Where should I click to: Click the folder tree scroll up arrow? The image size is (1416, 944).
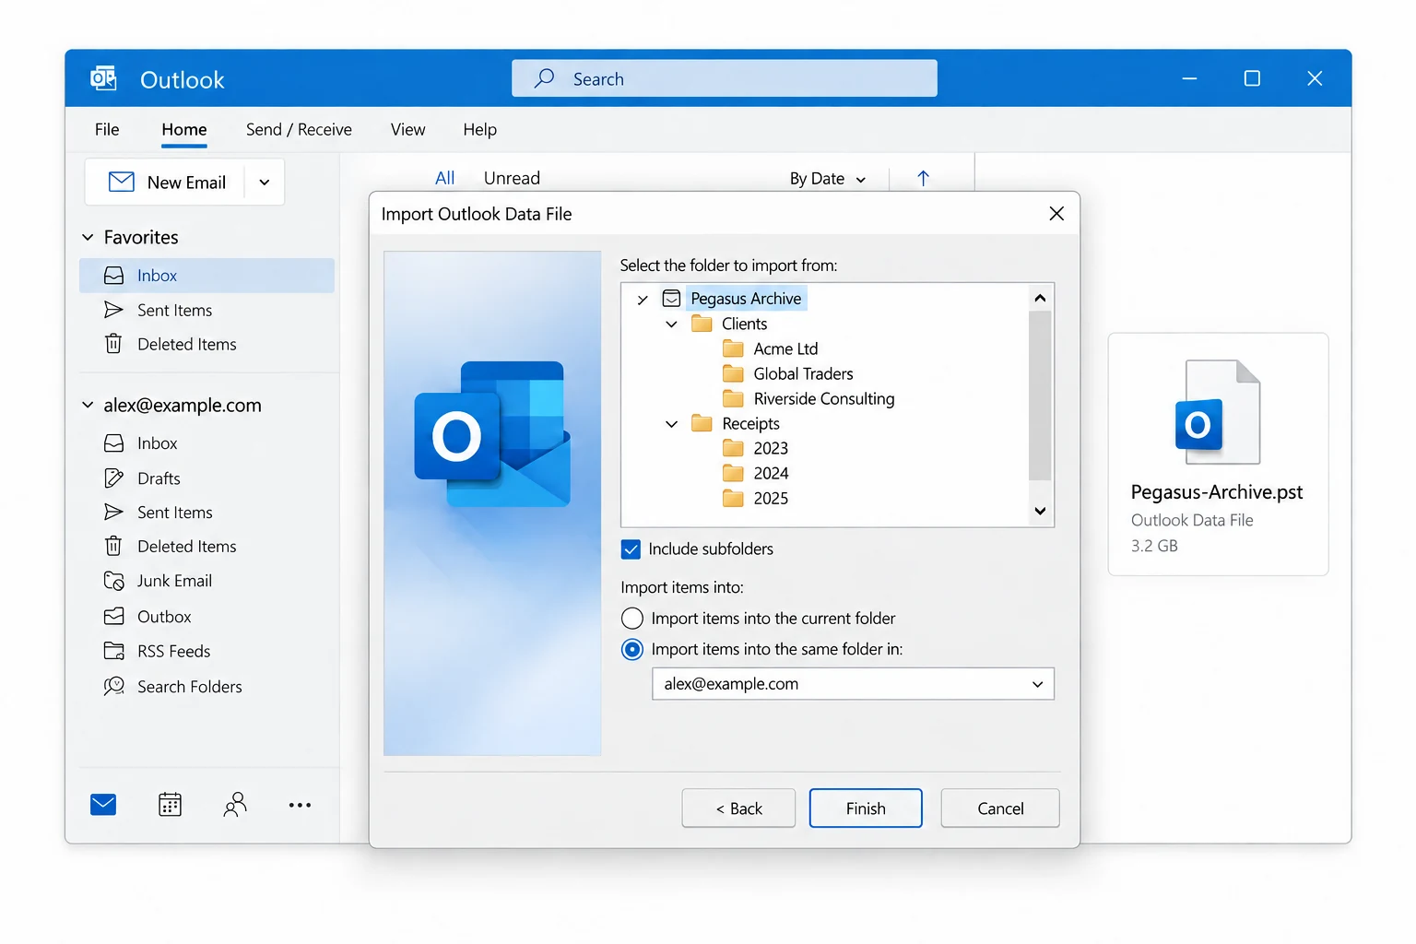[x=1040, y=298]
